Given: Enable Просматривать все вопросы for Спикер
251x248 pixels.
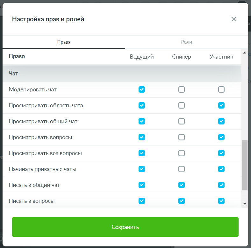Looking at the screenshot, I should coord(182,153).
